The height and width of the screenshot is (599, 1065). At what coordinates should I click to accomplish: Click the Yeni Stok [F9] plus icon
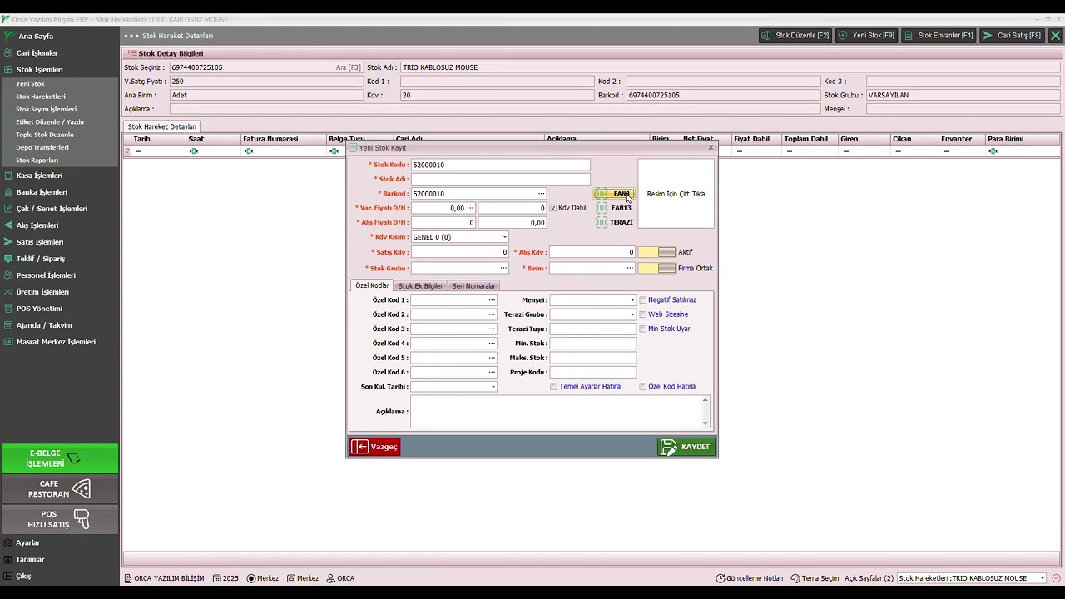843,36
